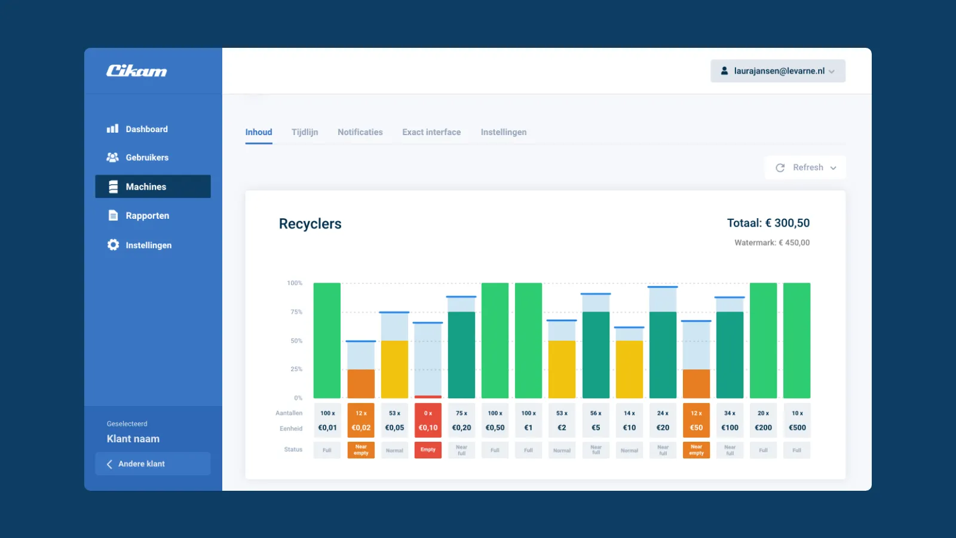Click the orange €0,02 bar
This screenshot has height=538, width=956.
point(361,384)
